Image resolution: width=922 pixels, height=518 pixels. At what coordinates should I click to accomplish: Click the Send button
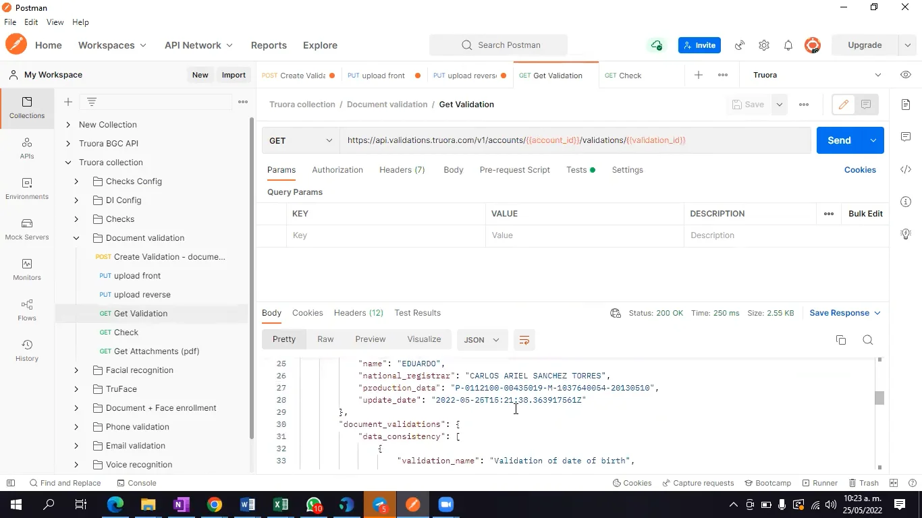click(x=840, y=140)
